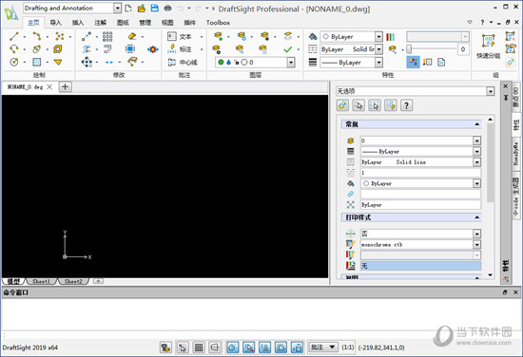
Task: Toggle the dashed-polygon status bar button
Action: [x=281, y=348]
